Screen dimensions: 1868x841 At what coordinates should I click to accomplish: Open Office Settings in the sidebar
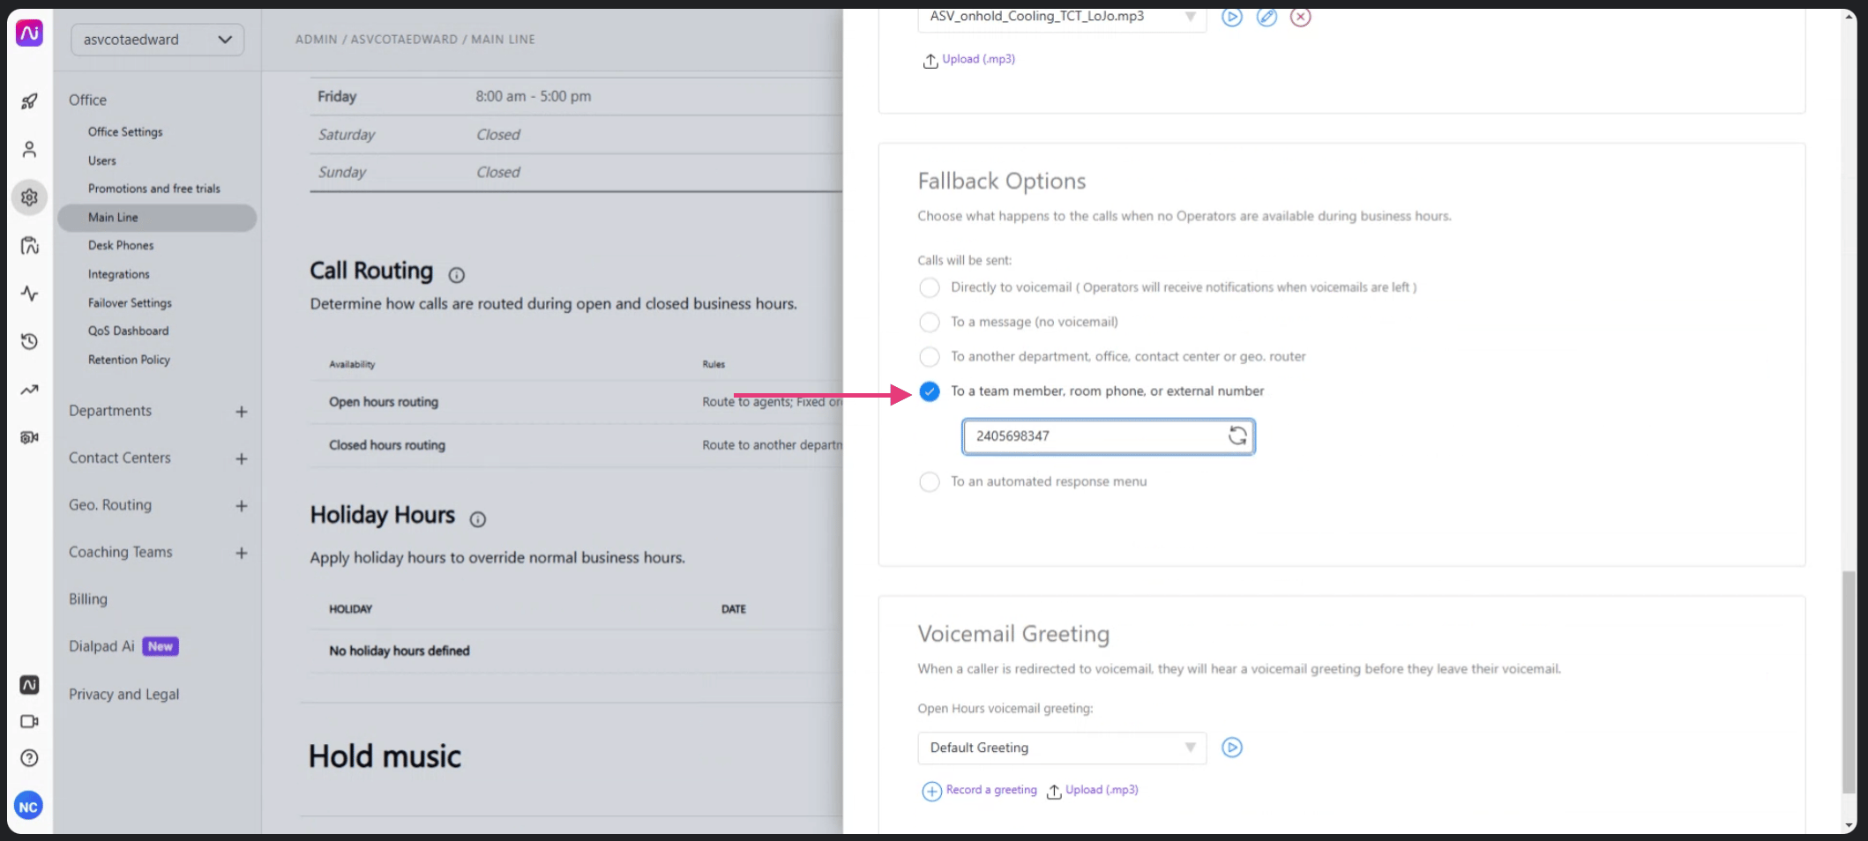pyautogui.click(x=125, y=131)
